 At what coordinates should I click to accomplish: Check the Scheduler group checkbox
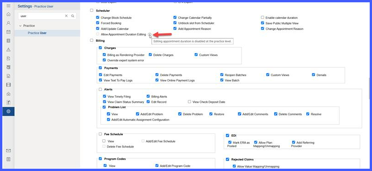(91, 11)
